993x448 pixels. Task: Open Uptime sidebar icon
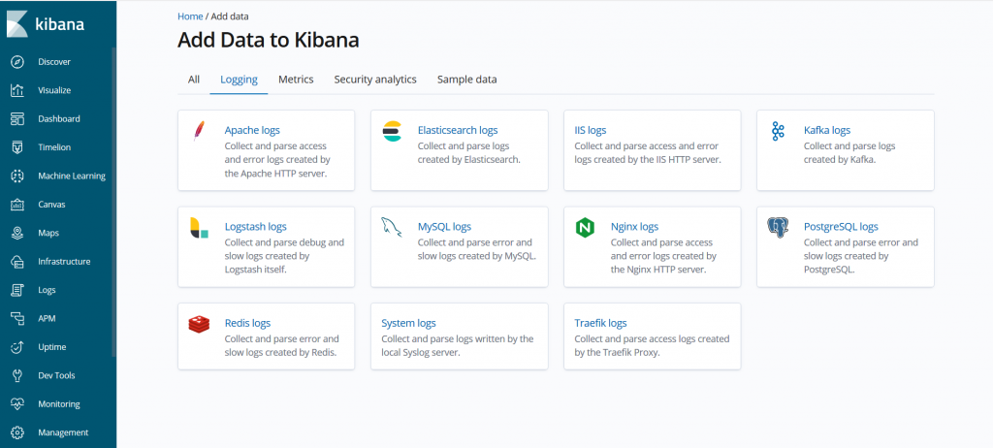click(17, 346)
